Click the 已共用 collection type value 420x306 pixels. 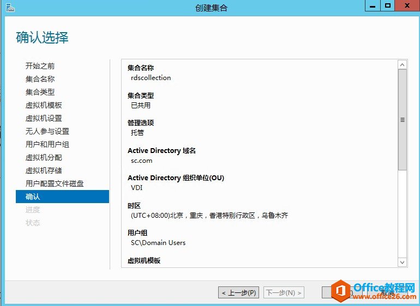point(141,106)
